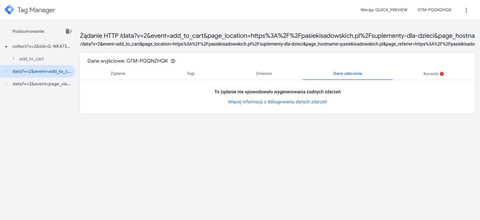
Task: Select the data?v=2&event=add_to_c request row
Action: 37,71
